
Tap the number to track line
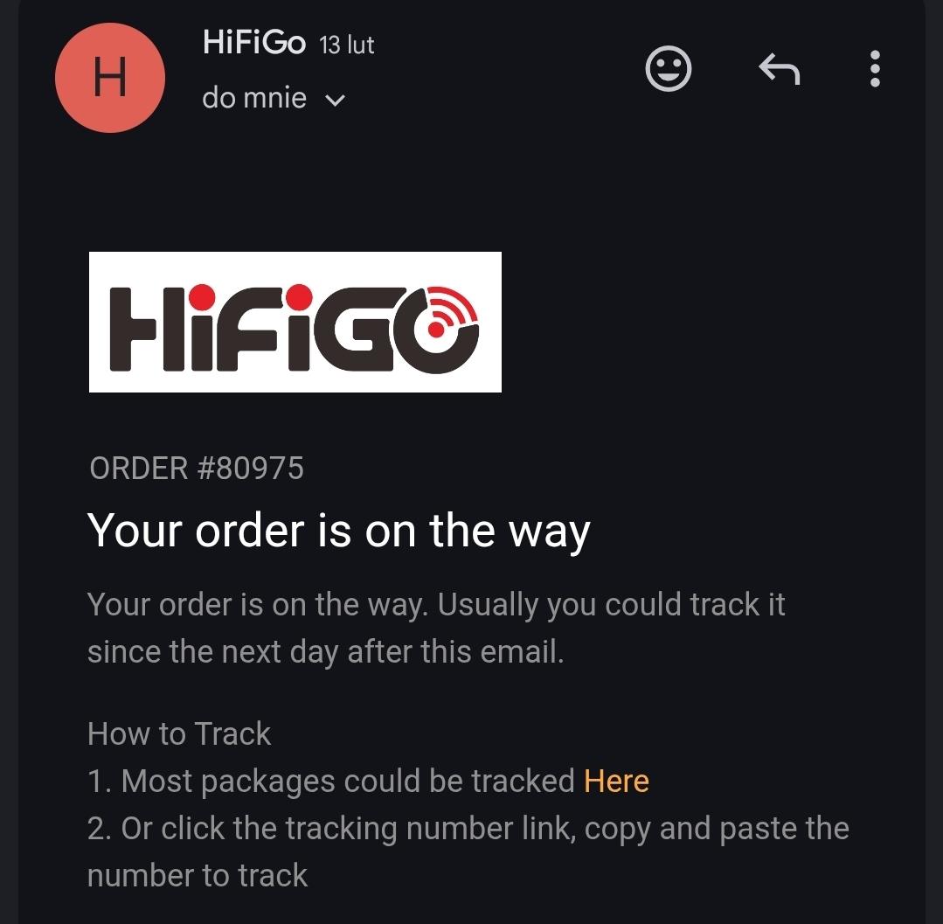198,875
